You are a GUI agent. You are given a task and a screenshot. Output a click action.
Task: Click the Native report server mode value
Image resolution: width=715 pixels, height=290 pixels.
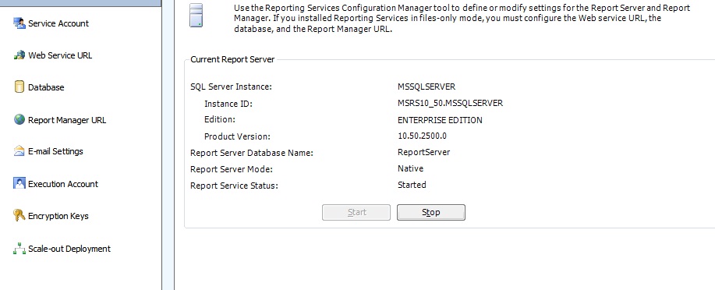(x=410, y=168)
